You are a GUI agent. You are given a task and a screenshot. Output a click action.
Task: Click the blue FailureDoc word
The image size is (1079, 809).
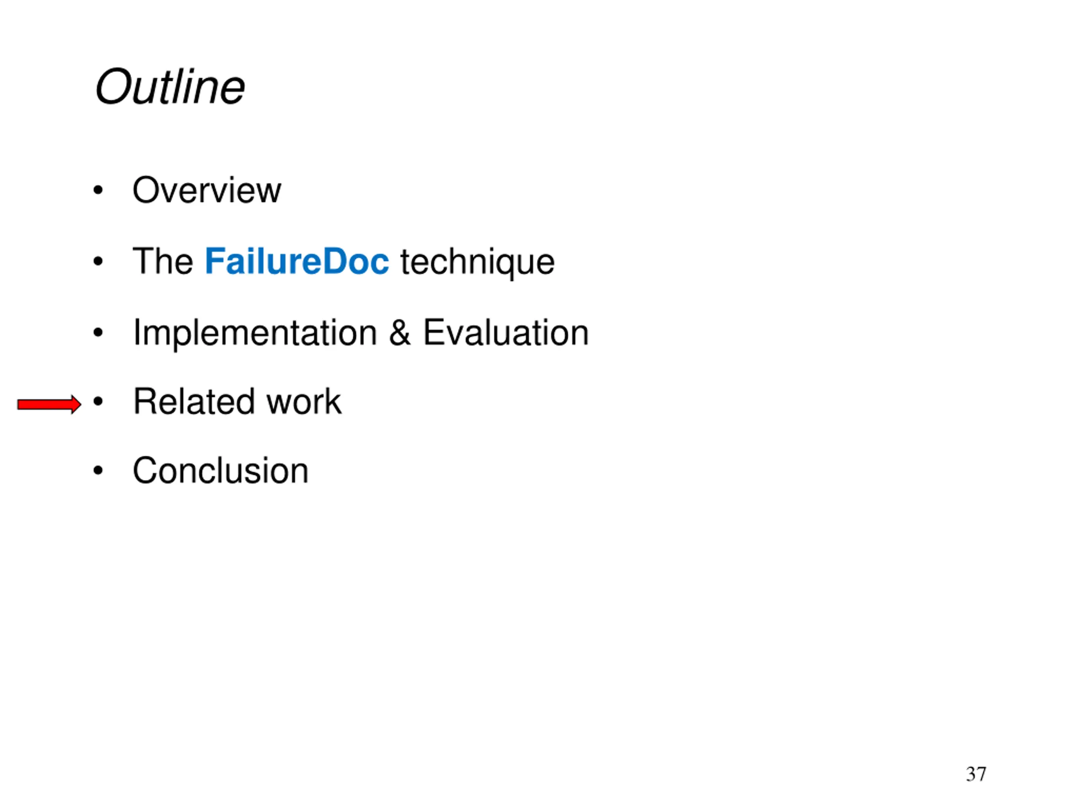297,261
